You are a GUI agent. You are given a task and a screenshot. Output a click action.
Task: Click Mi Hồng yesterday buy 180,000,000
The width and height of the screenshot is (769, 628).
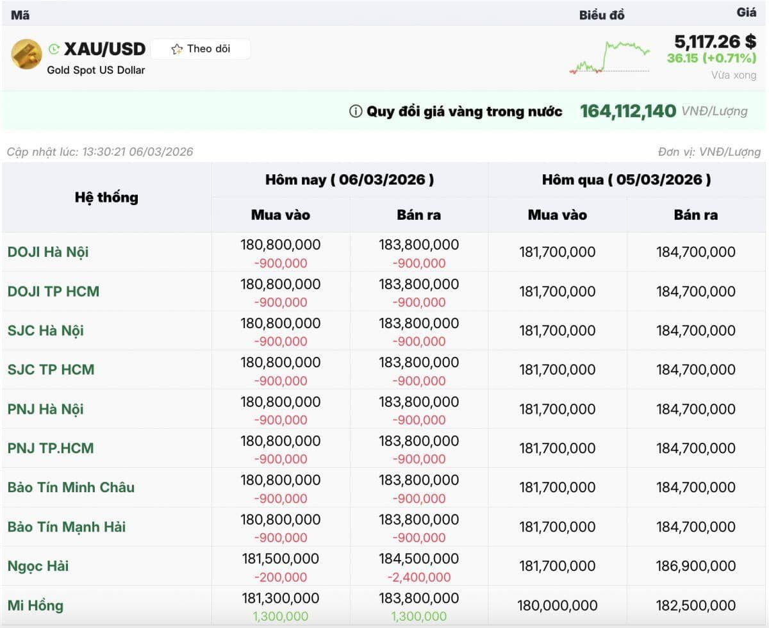558,605
